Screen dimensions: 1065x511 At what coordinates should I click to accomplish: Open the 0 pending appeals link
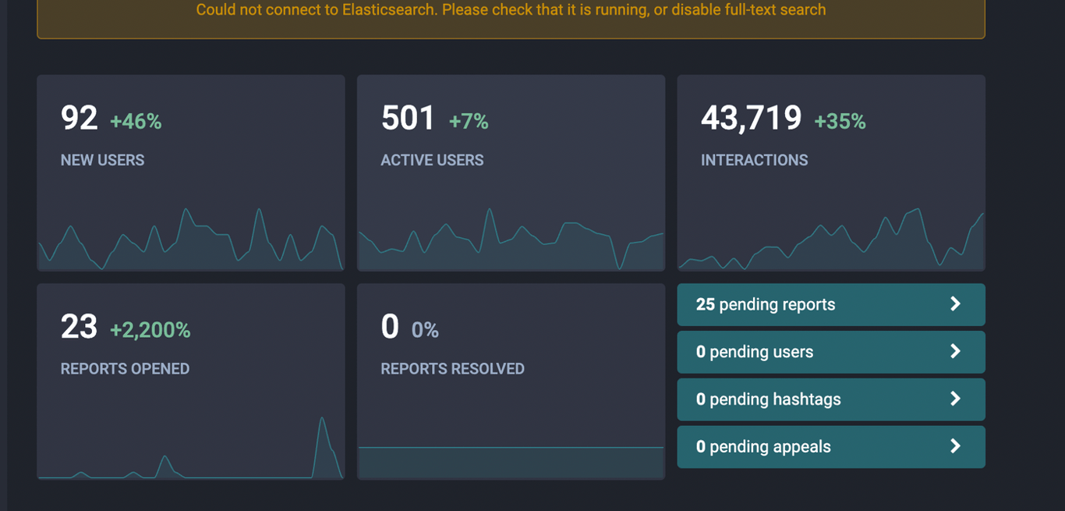point(831,447)
